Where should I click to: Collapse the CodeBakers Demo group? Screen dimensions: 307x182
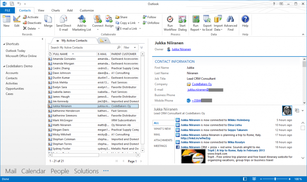[4, 66]
